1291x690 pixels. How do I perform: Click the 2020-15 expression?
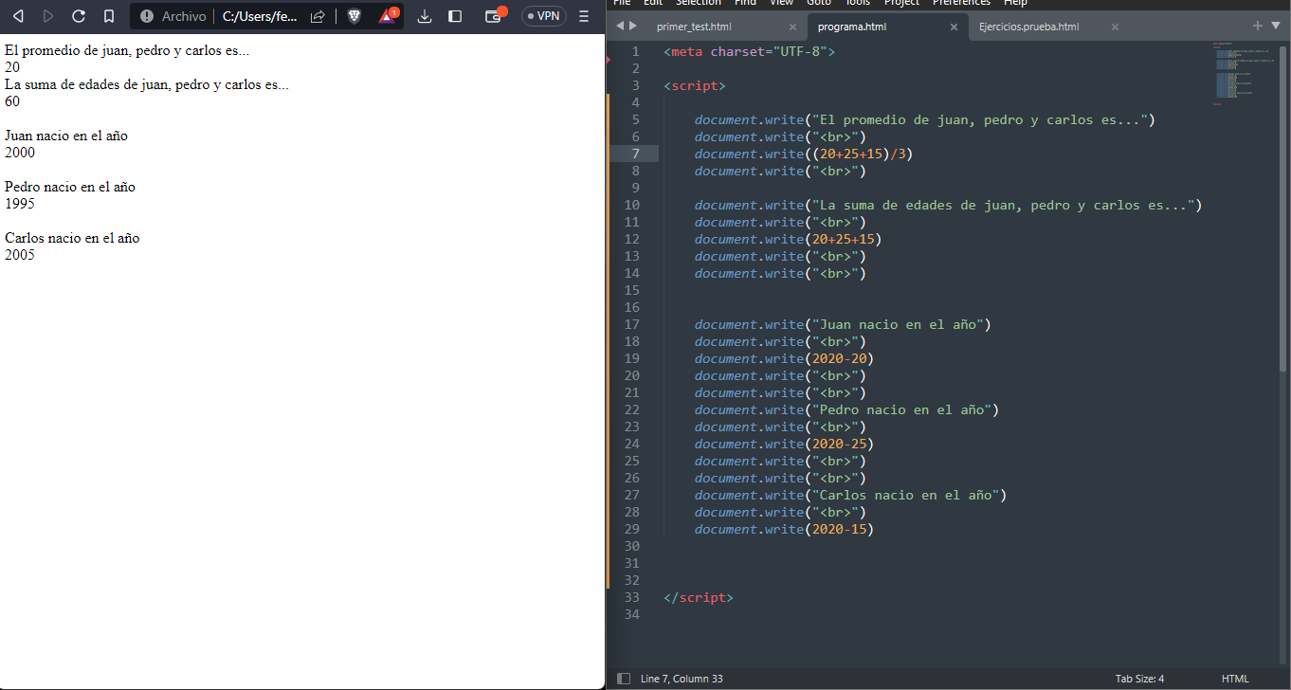[839, 529]
